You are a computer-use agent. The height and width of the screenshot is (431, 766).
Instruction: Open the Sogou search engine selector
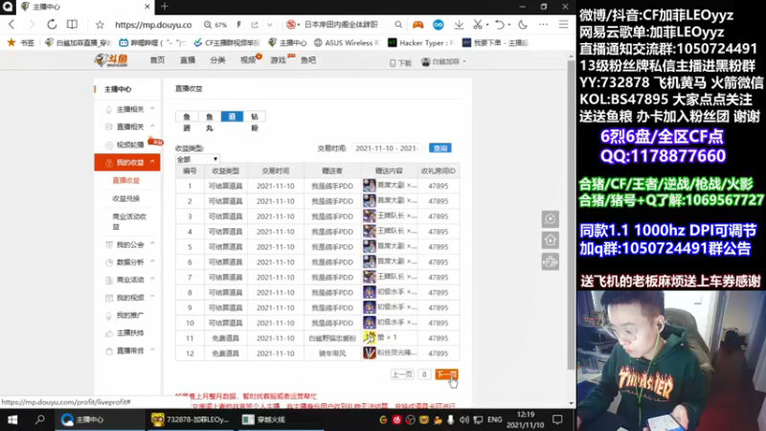pyautogui.click(x=292, y=25)
